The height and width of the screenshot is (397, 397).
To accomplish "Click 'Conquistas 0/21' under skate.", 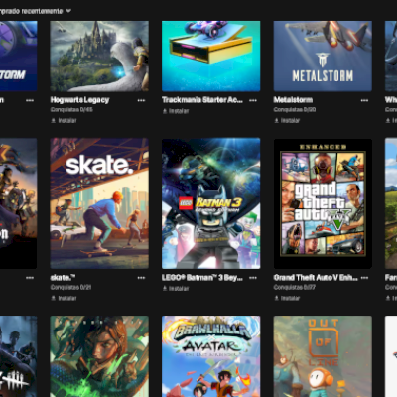I will [70, 287].
